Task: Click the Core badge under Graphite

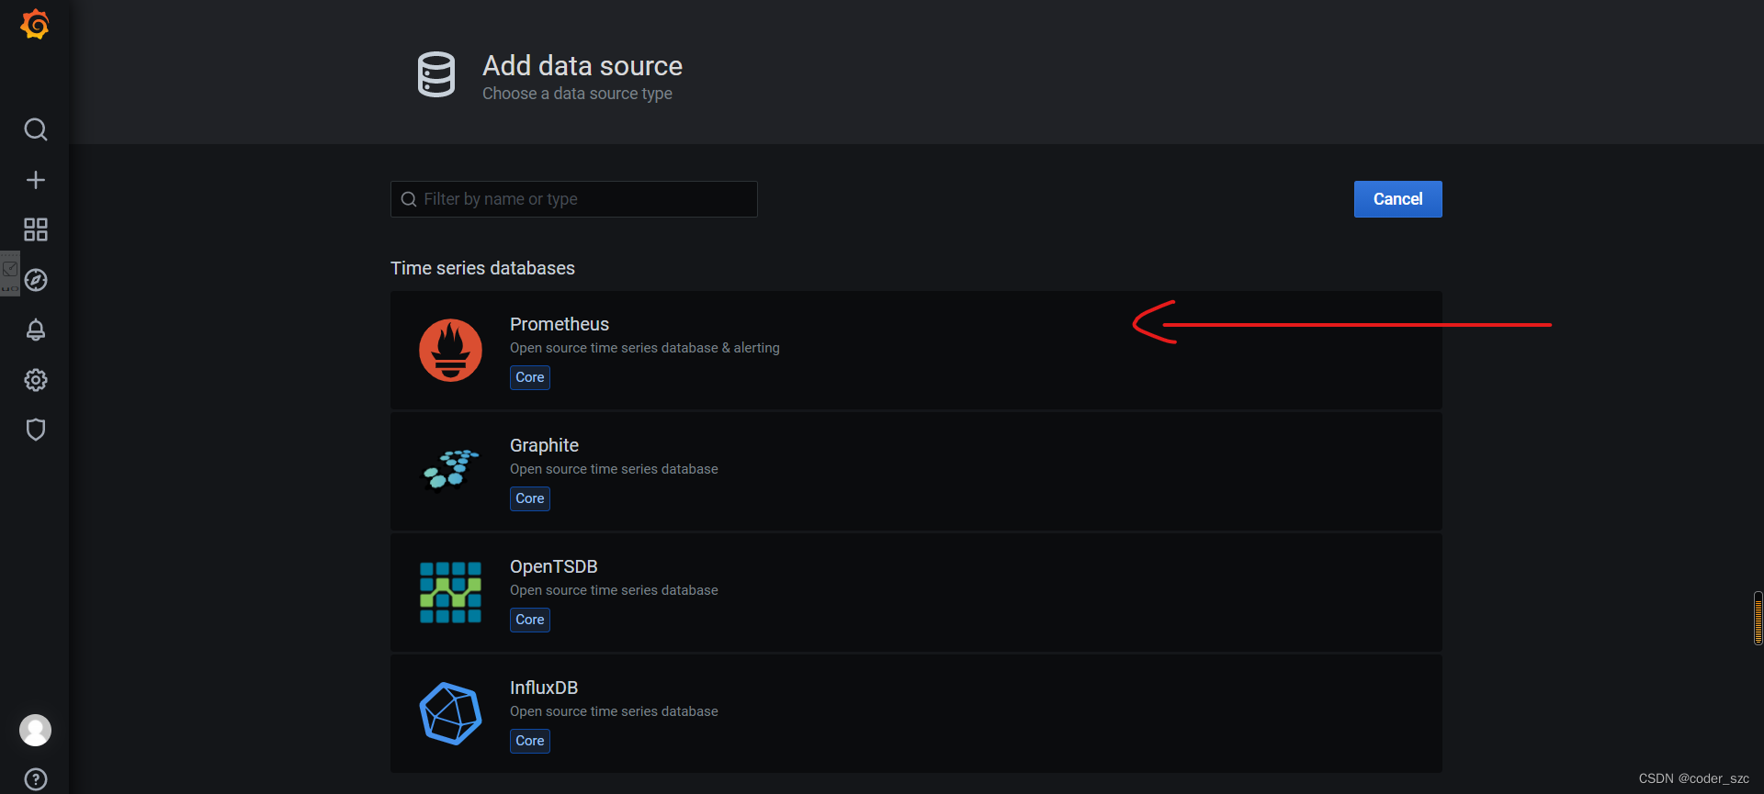Action: (x=530, y=498)
